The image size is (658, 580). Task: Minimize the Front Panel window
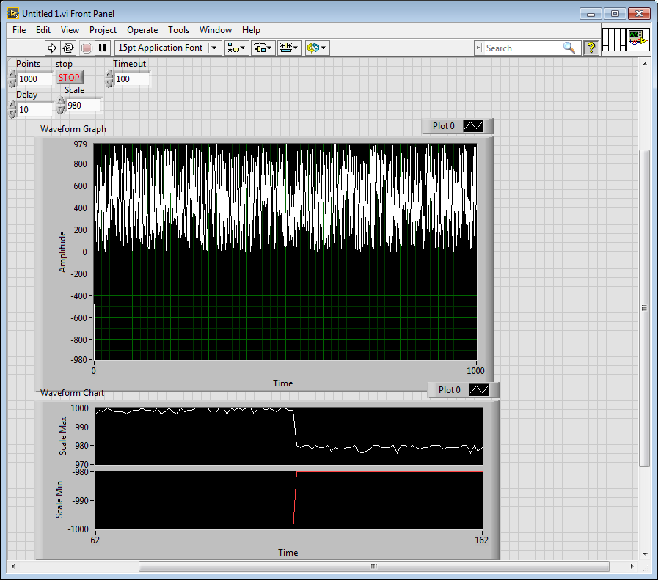(x=591, y=14)
